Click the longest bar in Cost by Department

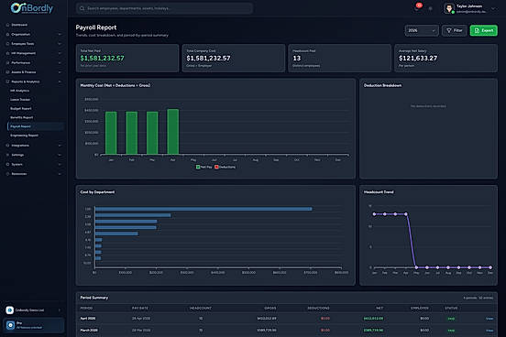(203, 209)
